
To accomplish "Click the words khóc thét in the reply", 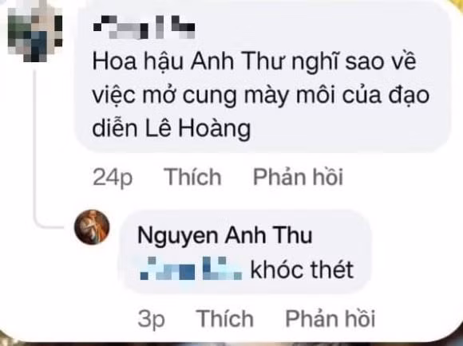I will click(302, 269).
